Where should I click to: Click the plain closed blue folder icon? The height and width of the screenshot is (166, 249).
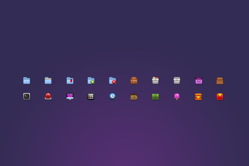tap(27, 80)
